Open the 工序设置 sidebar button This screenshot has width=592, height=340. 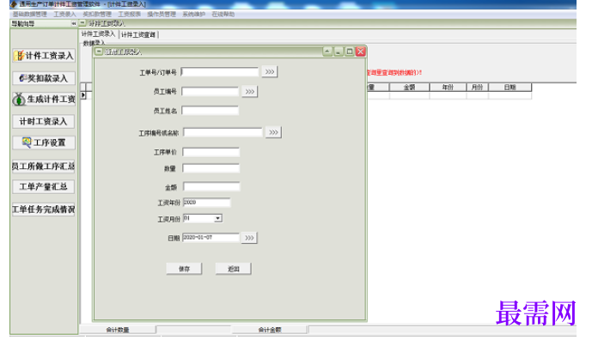[44, 143]
